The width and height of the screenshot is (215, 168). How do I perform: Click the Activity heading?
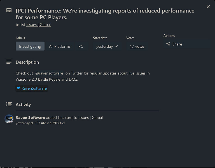click(23, 104)
